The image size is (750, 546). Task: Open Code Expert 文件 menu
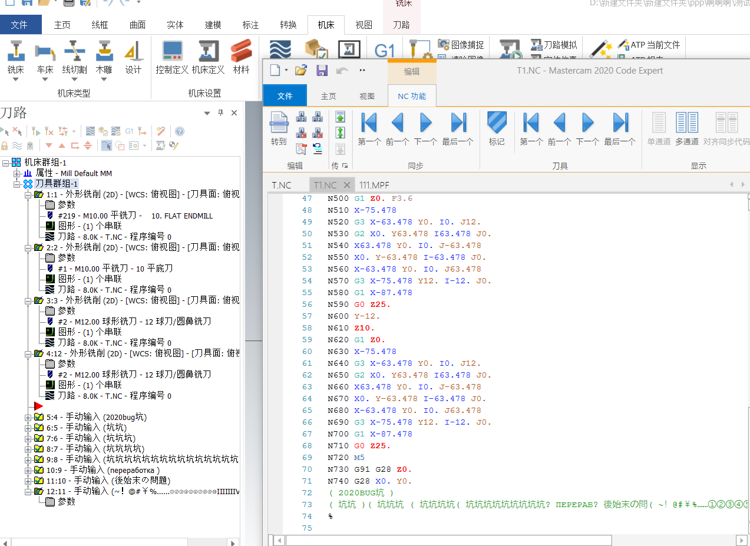[x=285, y=96]
